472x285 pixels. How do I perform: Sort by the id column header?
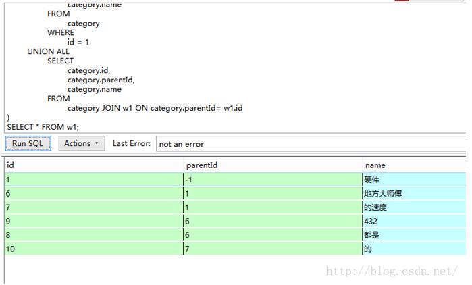pyautogui.click(x=93, y=165)
